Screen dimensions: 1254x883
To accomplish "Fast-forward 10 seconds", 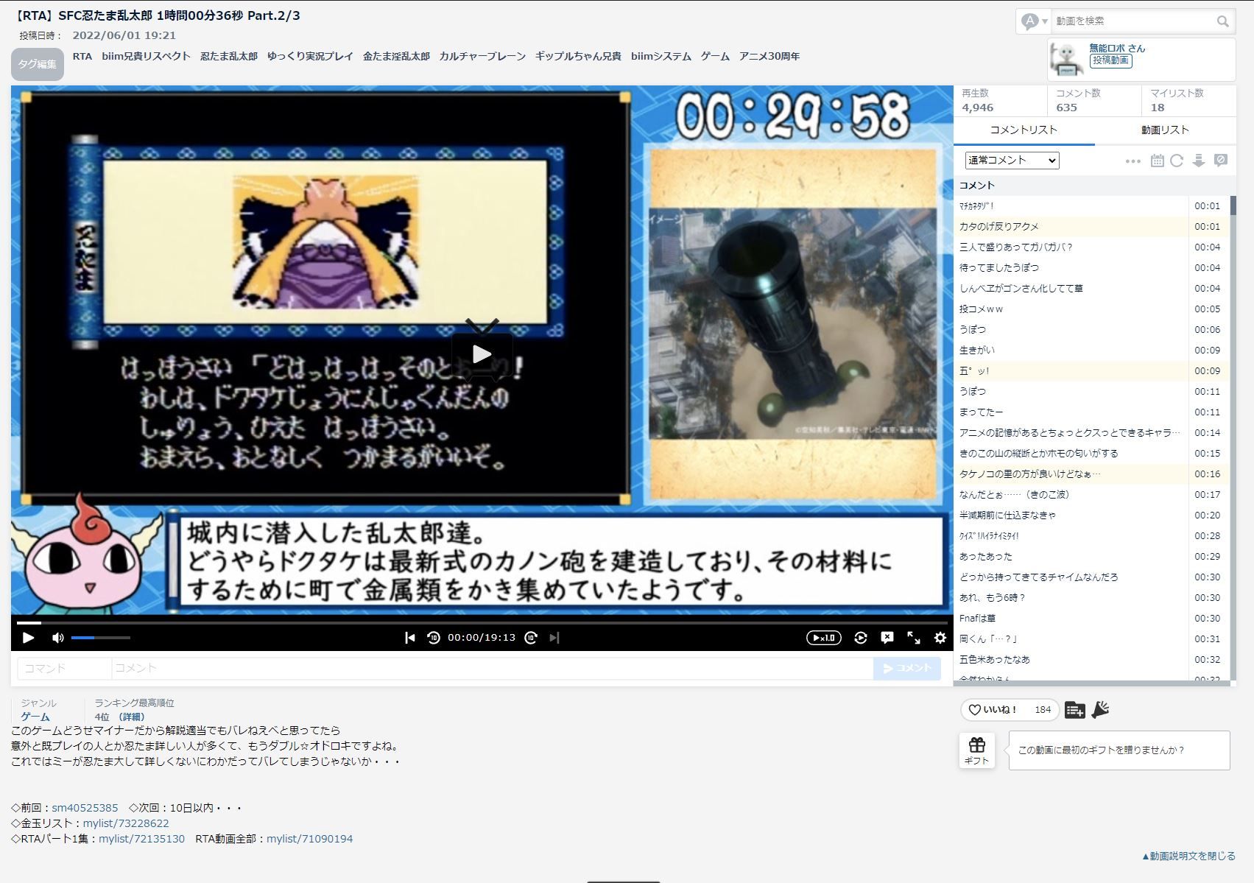I will tap(531, 638).
